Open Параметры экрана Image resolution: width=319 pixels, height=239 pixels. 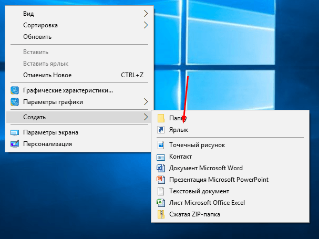point(79,132)
